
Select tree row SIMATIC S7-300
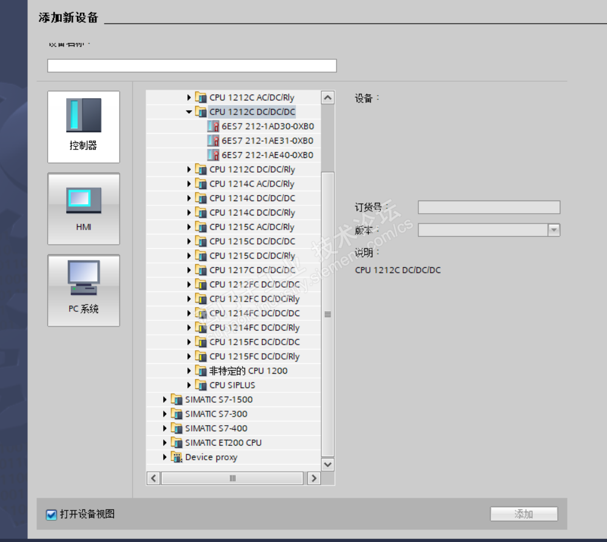coord(233,414)
